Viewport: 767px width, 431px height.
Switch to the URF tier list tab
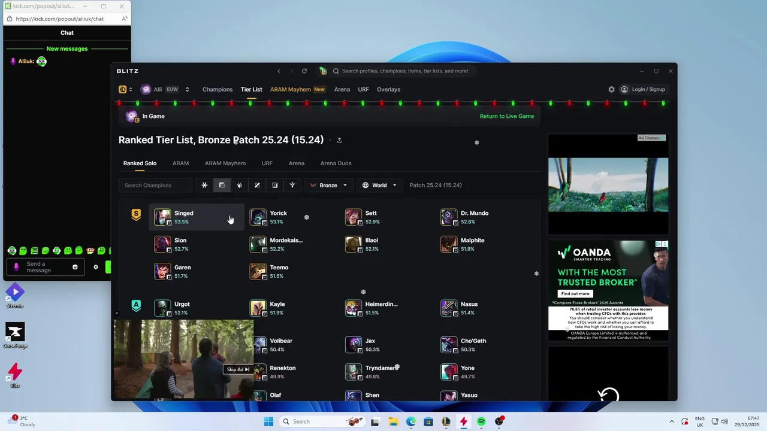click(267, 163)
